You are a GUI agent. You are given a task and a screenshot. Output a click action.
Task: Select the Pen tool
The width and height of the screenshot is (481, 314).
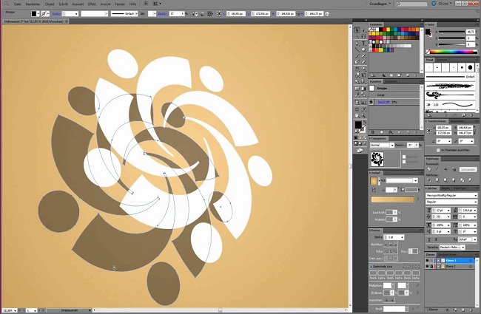click(x=357, y=43)
